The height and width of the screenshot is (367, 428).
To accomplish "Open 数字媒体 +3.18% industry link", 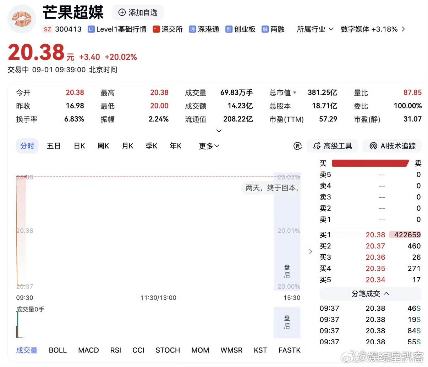I will point(369,29).
